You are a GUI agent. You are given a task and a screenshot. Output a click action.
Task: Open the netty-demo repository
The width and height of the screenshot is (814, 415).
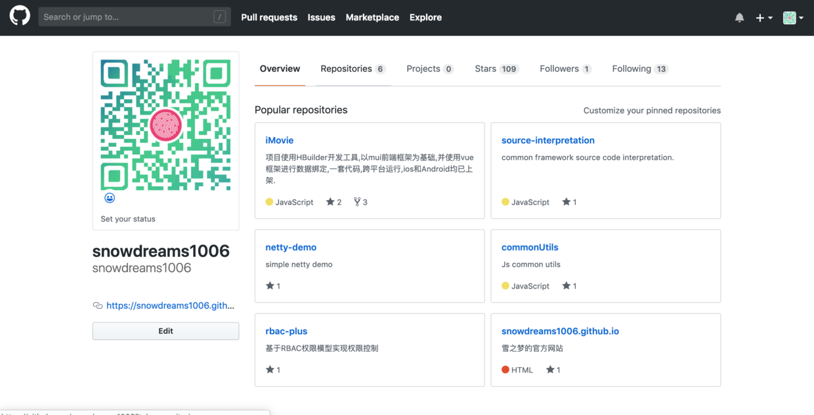pos(291,247)
